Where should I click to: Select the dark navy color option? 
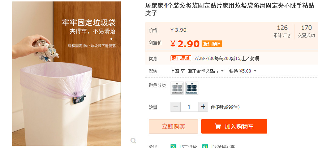point(192,88)
